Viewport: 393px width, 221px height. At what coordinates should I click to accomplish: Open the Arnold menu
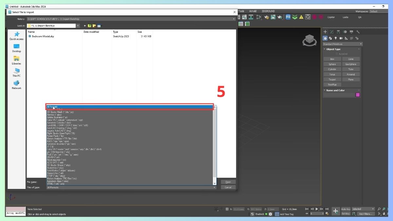click(253, 11)
